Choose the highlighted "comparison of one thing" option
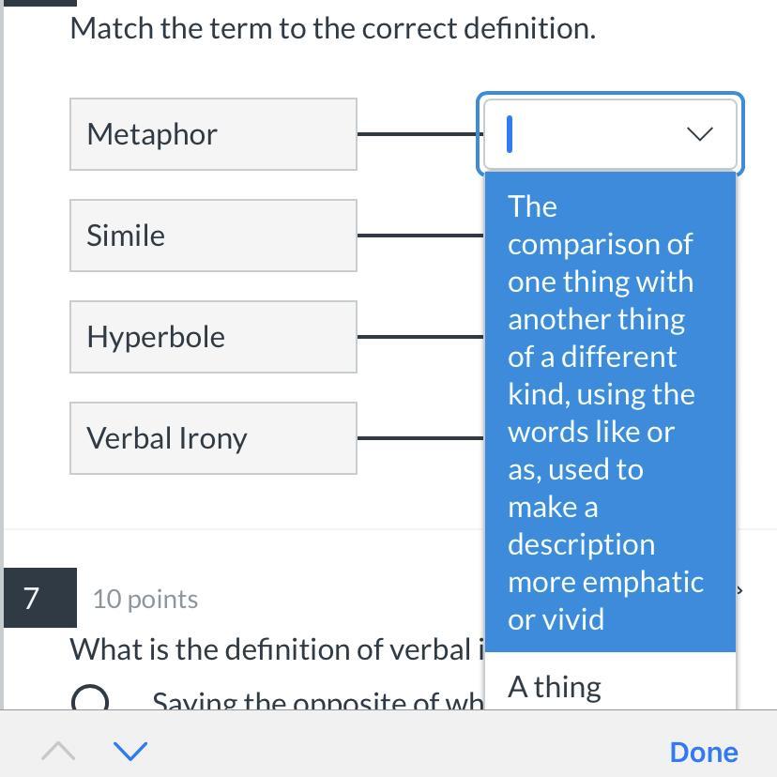777x777 pixels. [x=610, y=412]
